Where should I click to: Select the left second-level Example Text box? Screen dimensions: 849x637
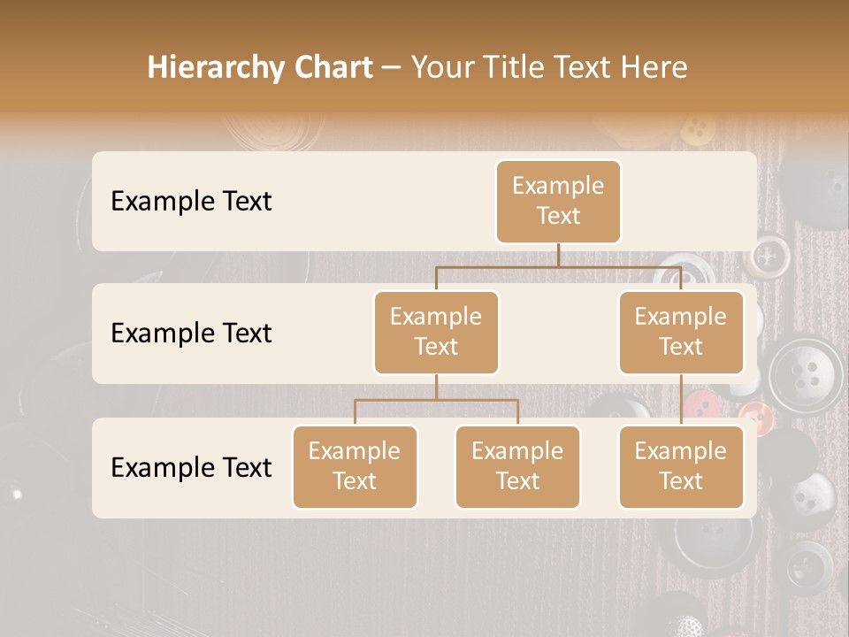[x=436, y=332]
